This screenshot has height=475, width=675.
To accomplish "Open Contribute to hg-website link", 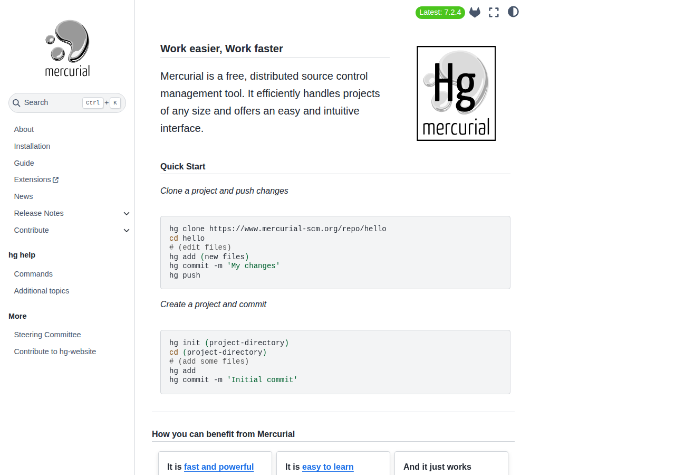I will 55,351.
